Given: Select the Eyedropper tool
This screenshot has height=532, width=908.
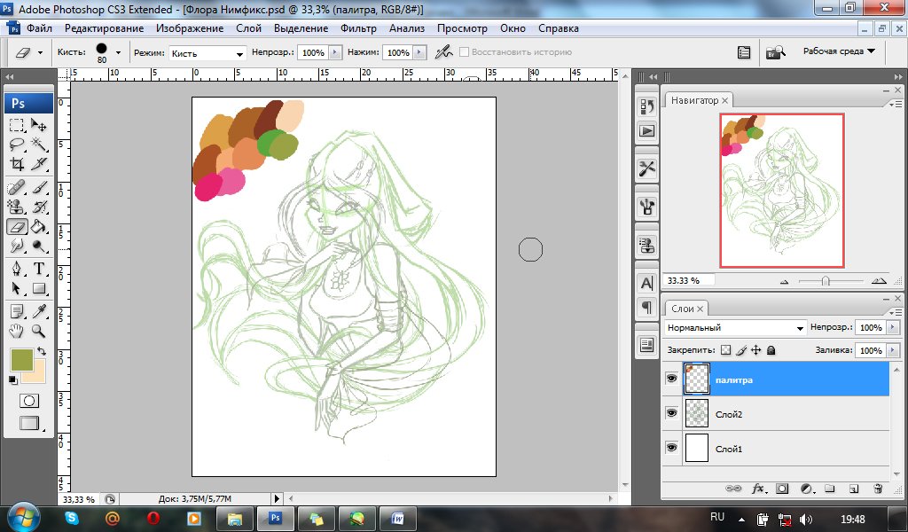Looking at the screenshot, I should pyautogui.click(x=39, y=311).
